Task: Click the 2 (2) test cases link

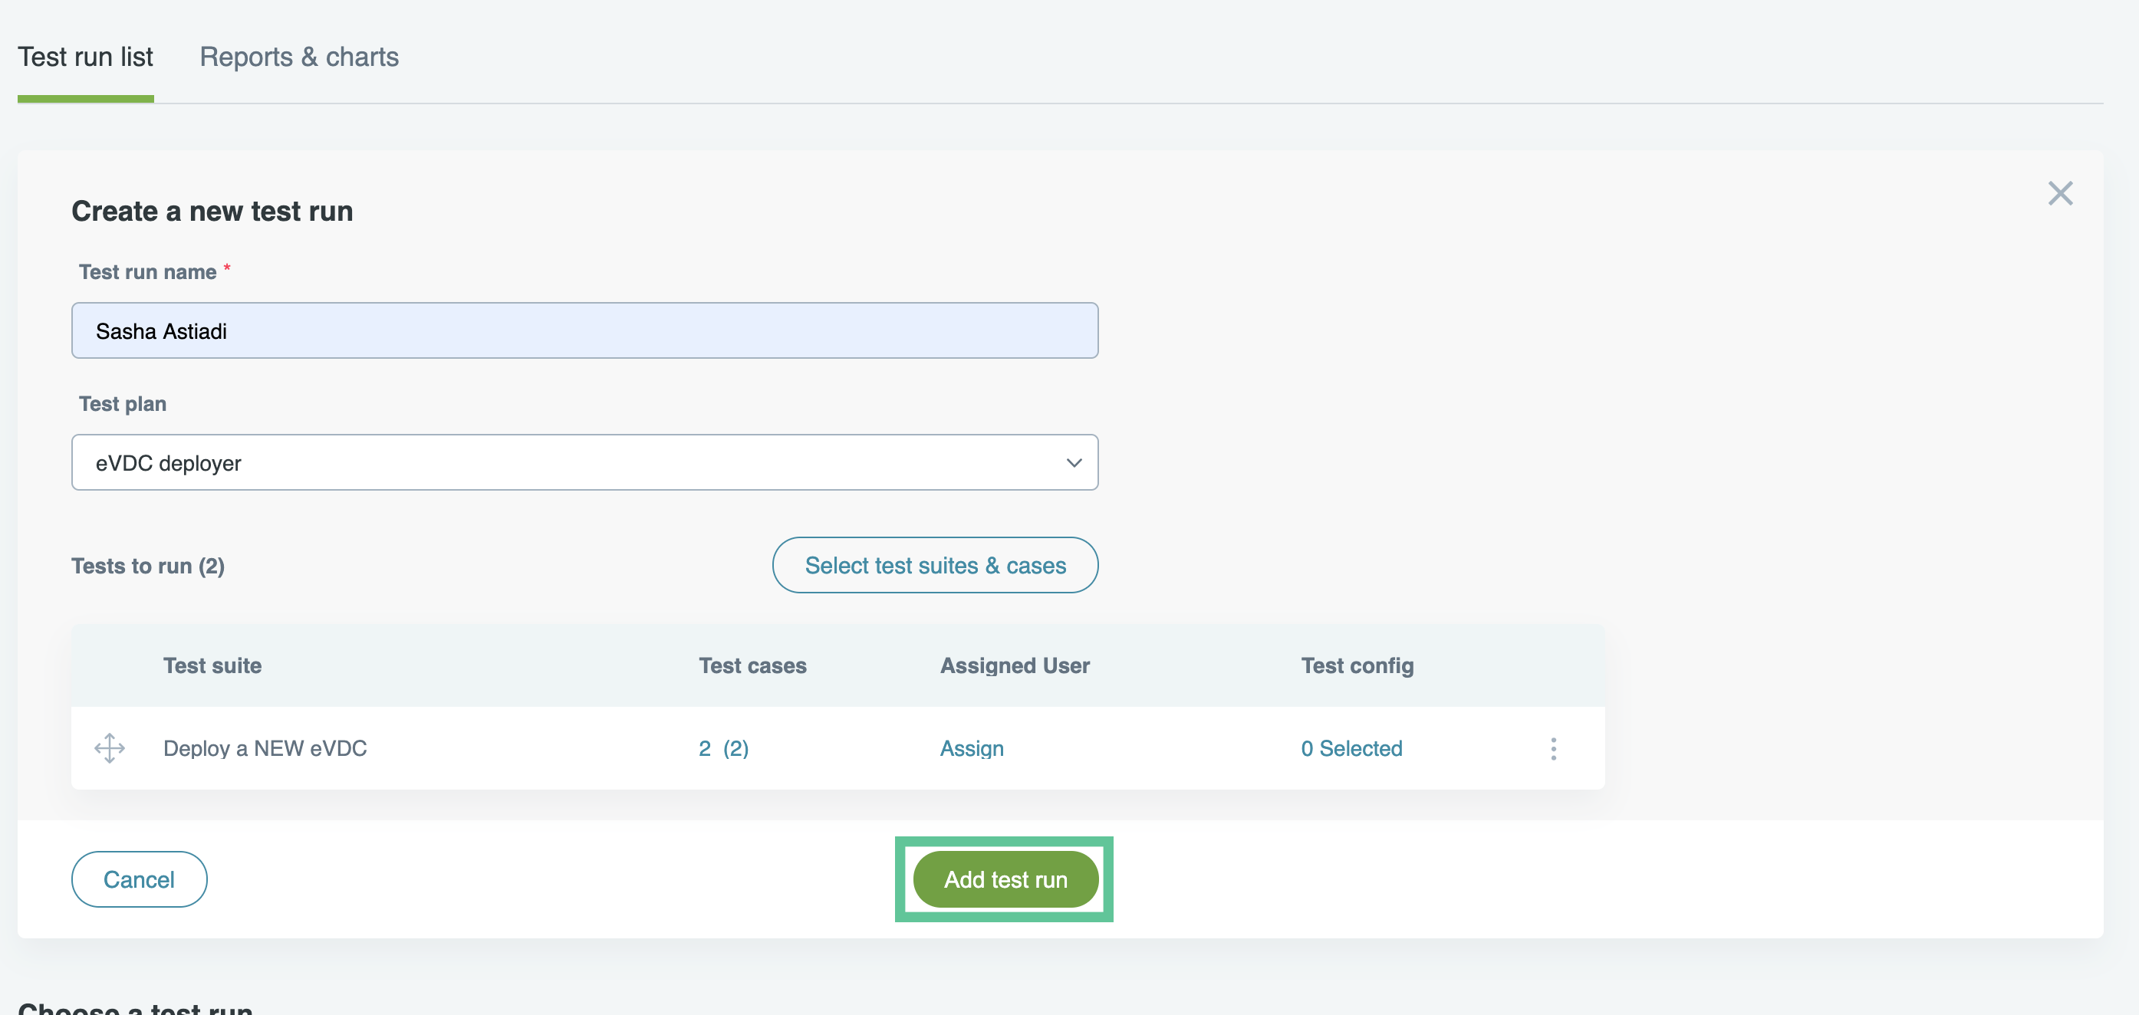Action: (723, 747)
